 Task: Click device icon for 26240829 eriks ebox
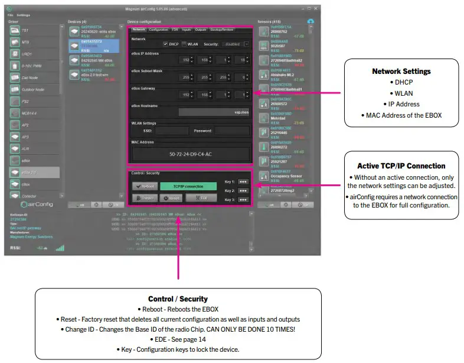[74, 31]
